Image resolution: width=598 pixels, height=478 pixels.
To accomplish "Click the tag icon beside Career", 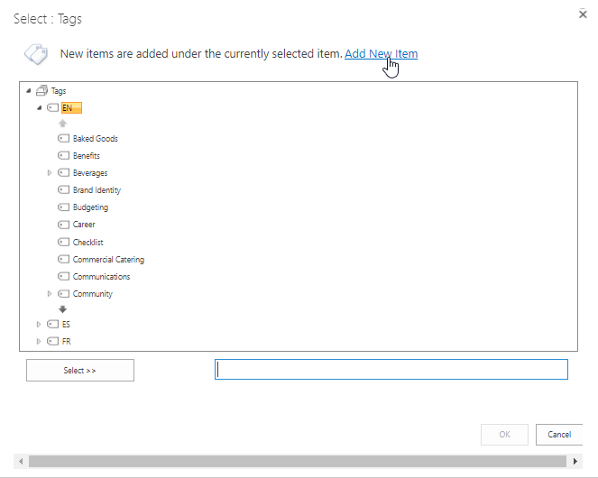I will 63,225.
